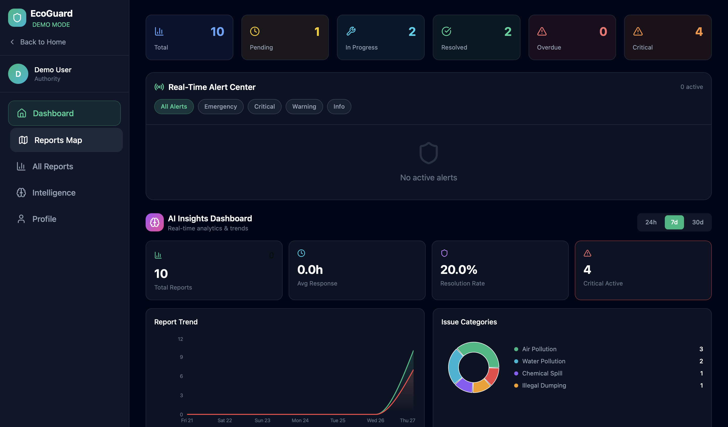Click the In Progress wrench icon

[x=351, y=31]
